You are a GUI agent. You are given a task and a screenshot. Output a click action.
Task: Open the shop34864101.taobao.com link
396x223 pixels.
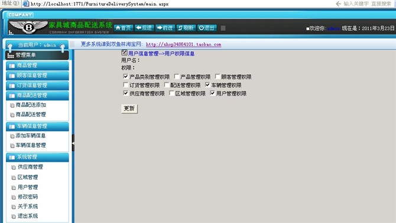pyautogui.click(x=184, y=44)
